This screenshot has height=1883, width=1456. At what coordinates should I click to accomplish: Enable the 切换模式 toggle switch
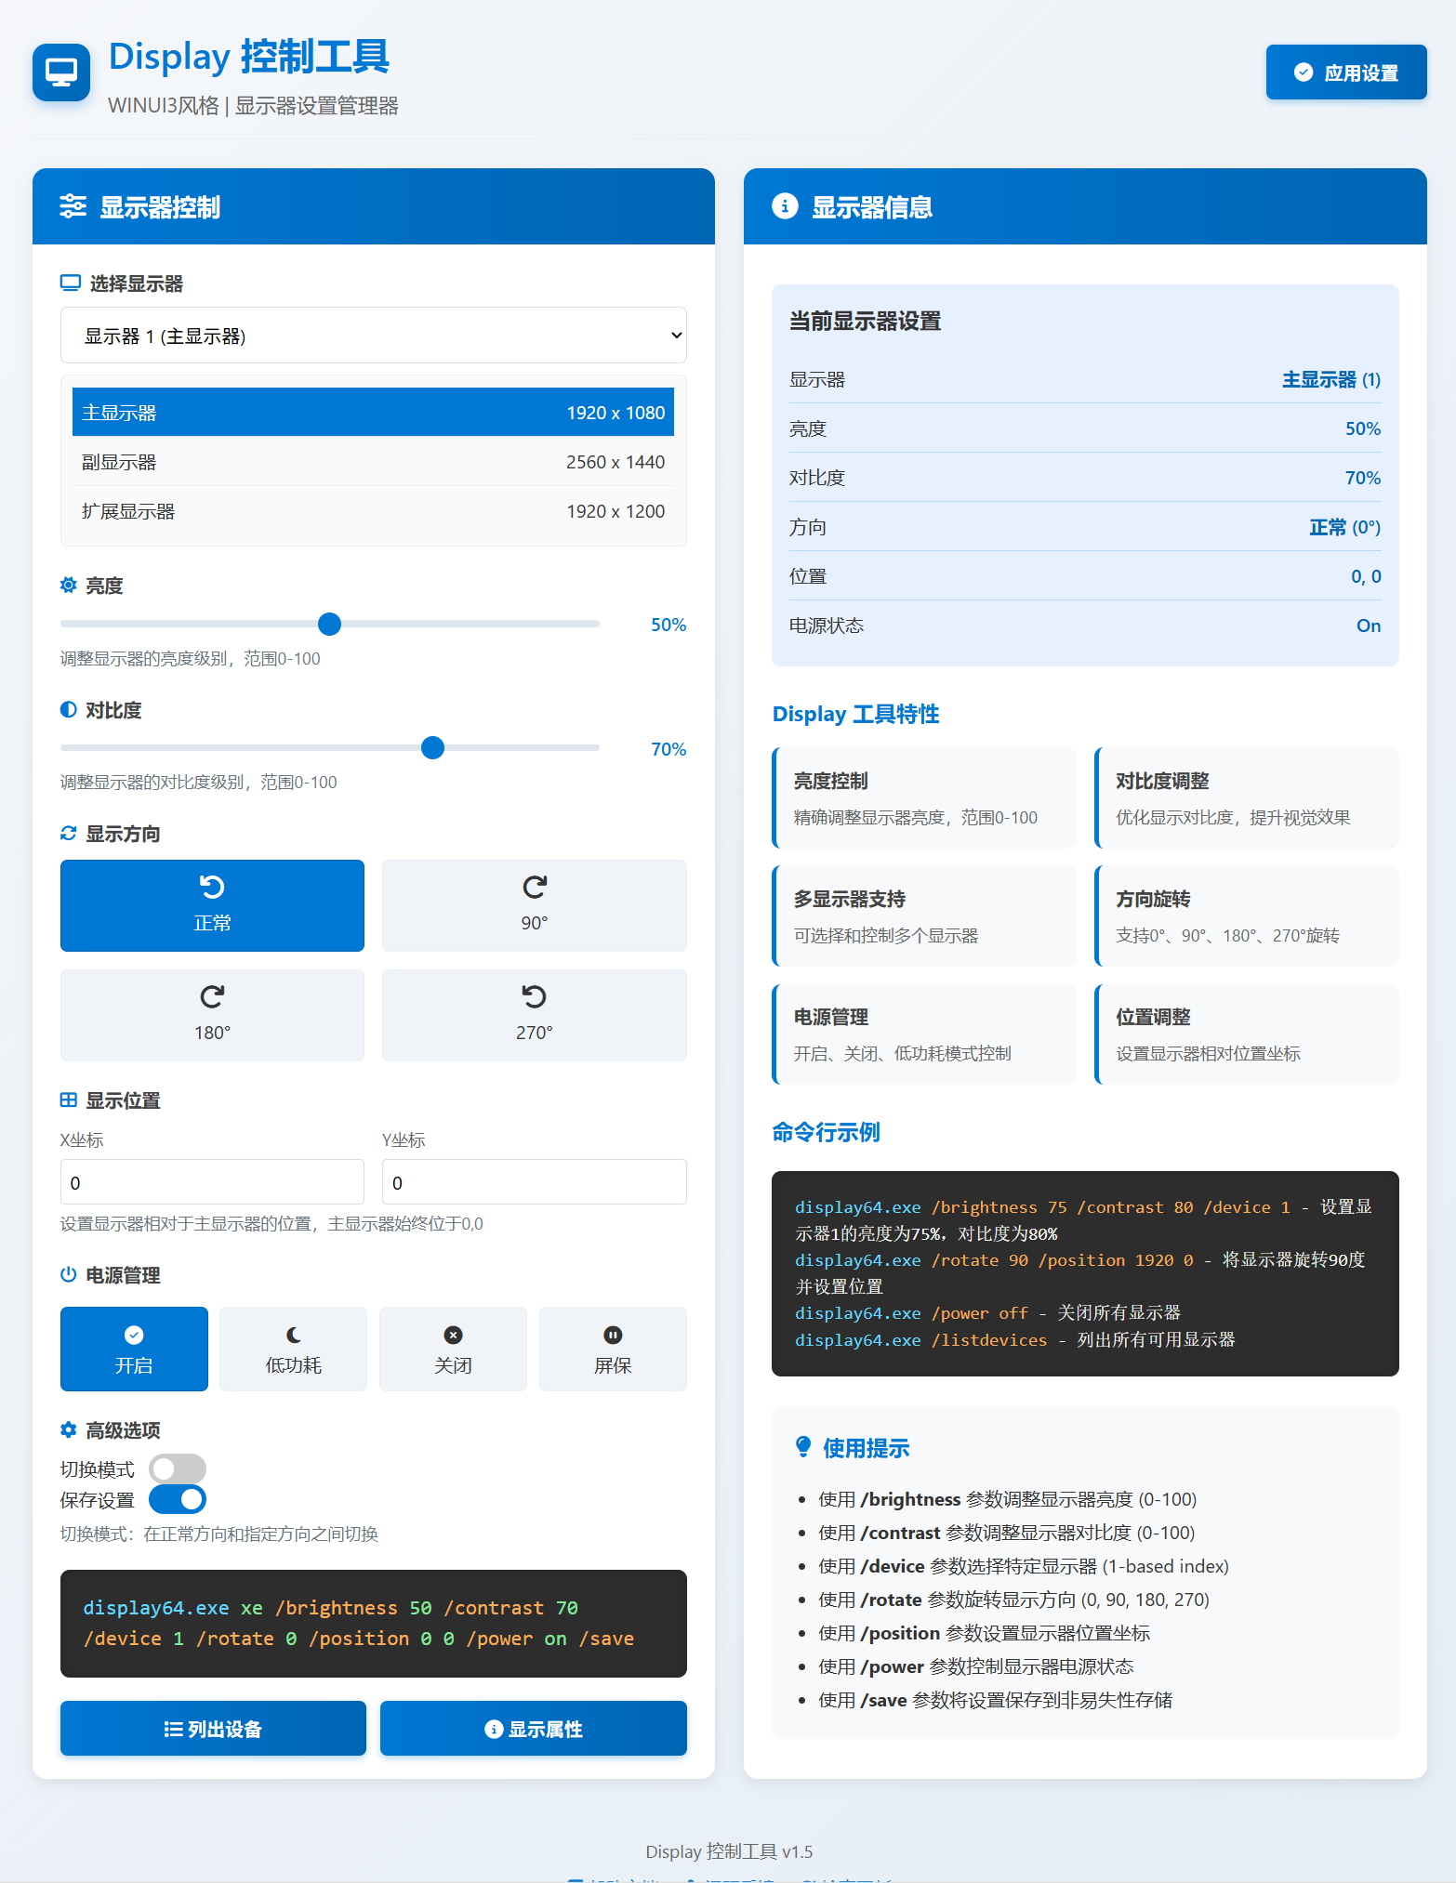pos(178,1468)
